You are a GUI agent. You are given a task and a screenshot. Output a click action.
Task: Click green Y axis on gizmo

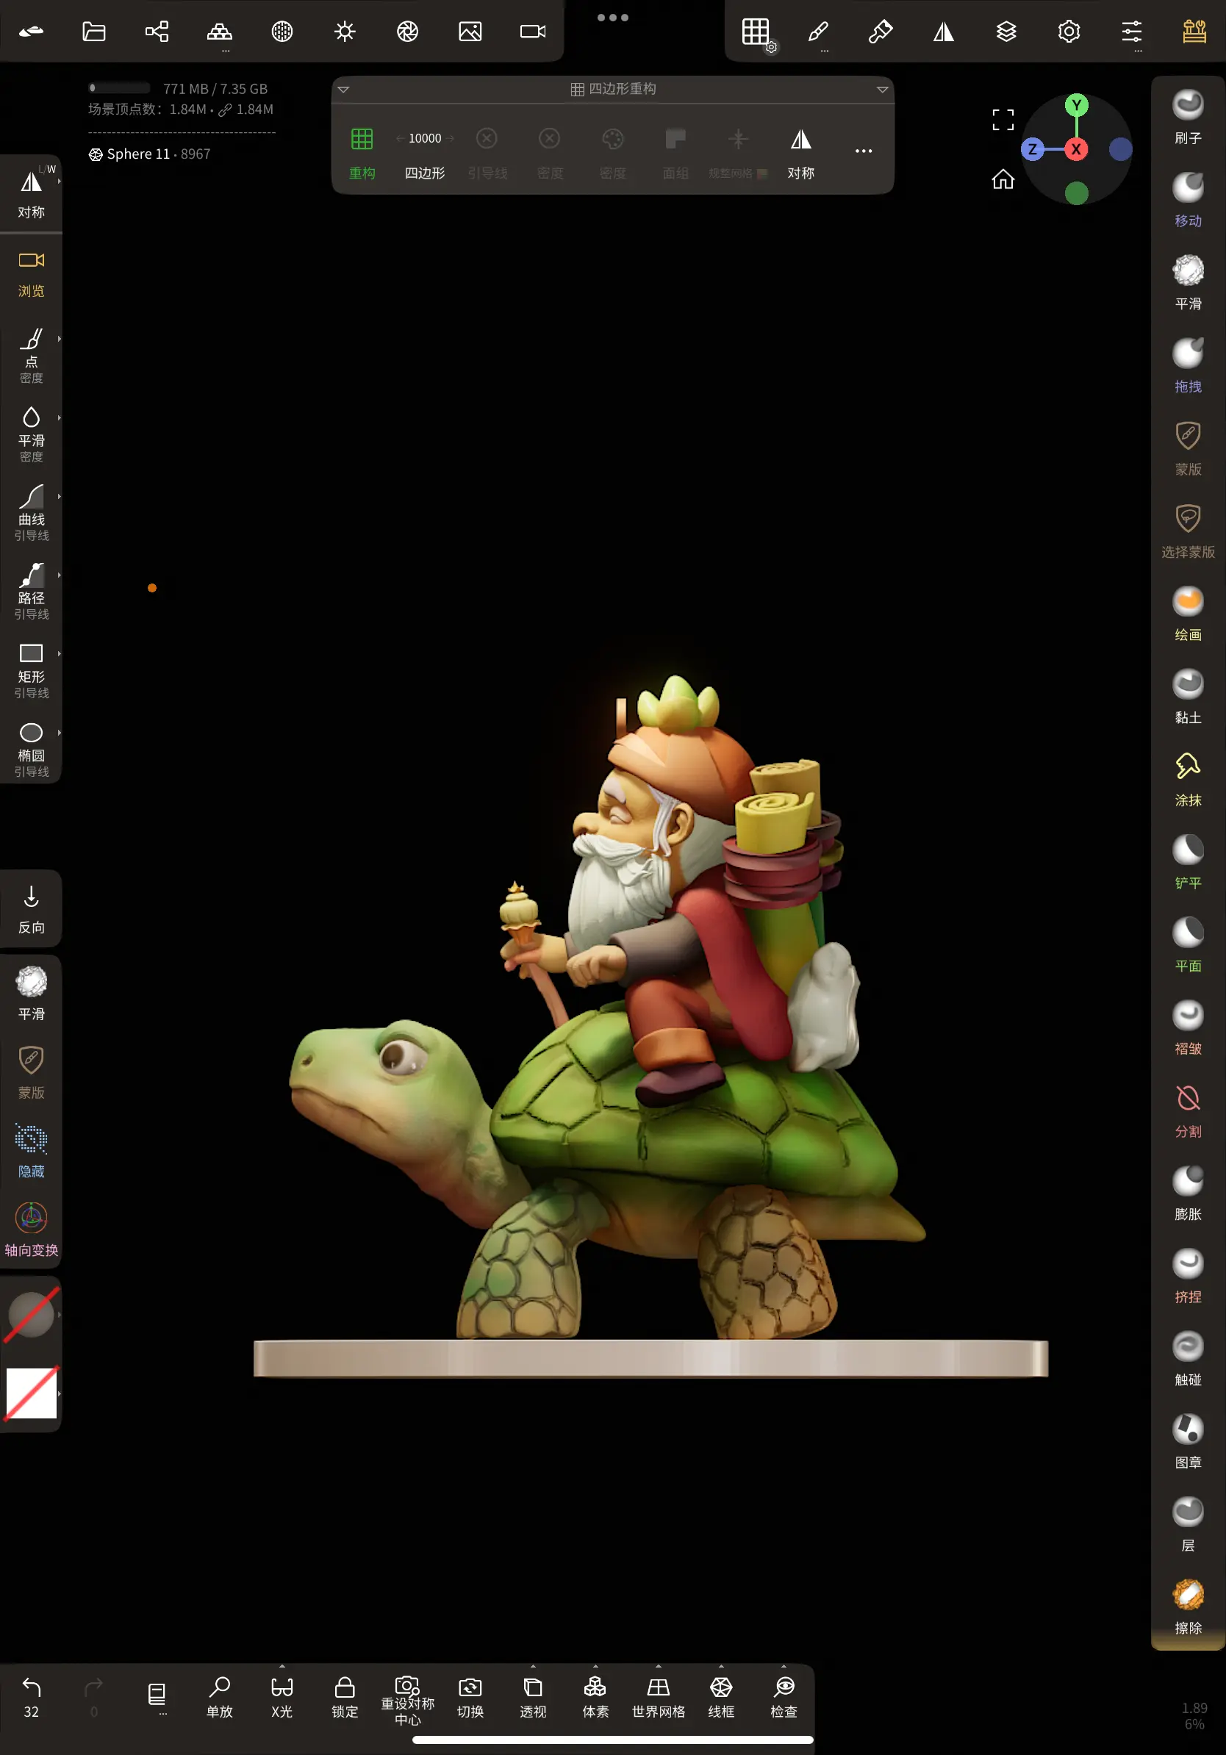tap(1076, 106)
